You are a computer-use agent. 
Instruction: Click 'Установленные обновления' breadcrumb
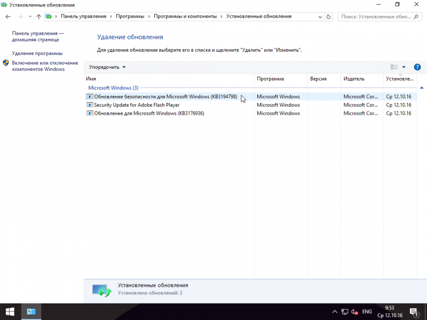pyautogui.click(x=259, y=17)
